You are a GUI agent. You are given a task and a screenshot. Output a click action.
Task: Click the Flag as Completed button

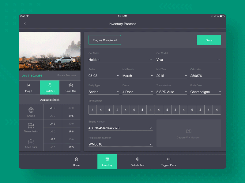coord(104,40)
